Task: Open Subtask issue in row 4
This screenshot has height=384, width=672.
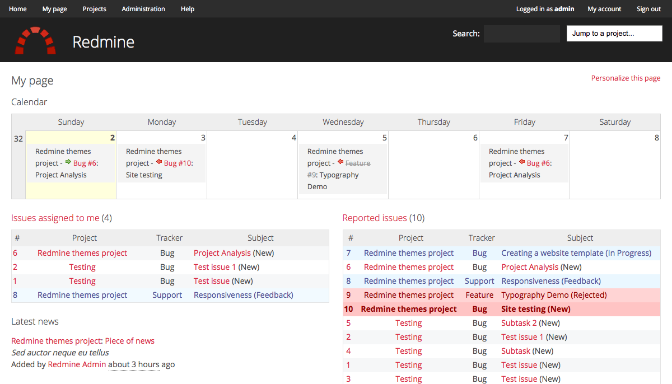Action: [x=516, y=351]
